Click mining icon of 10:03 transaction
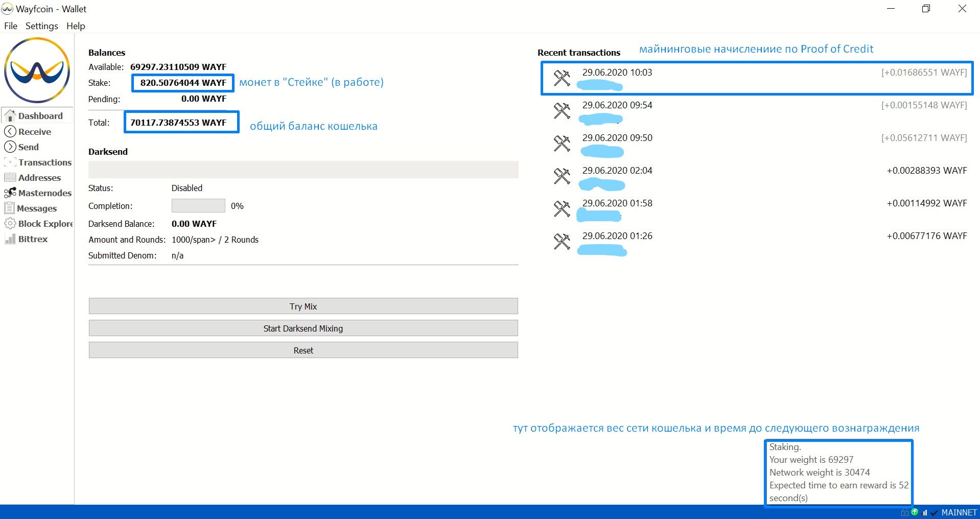 [x=562, y=78]
